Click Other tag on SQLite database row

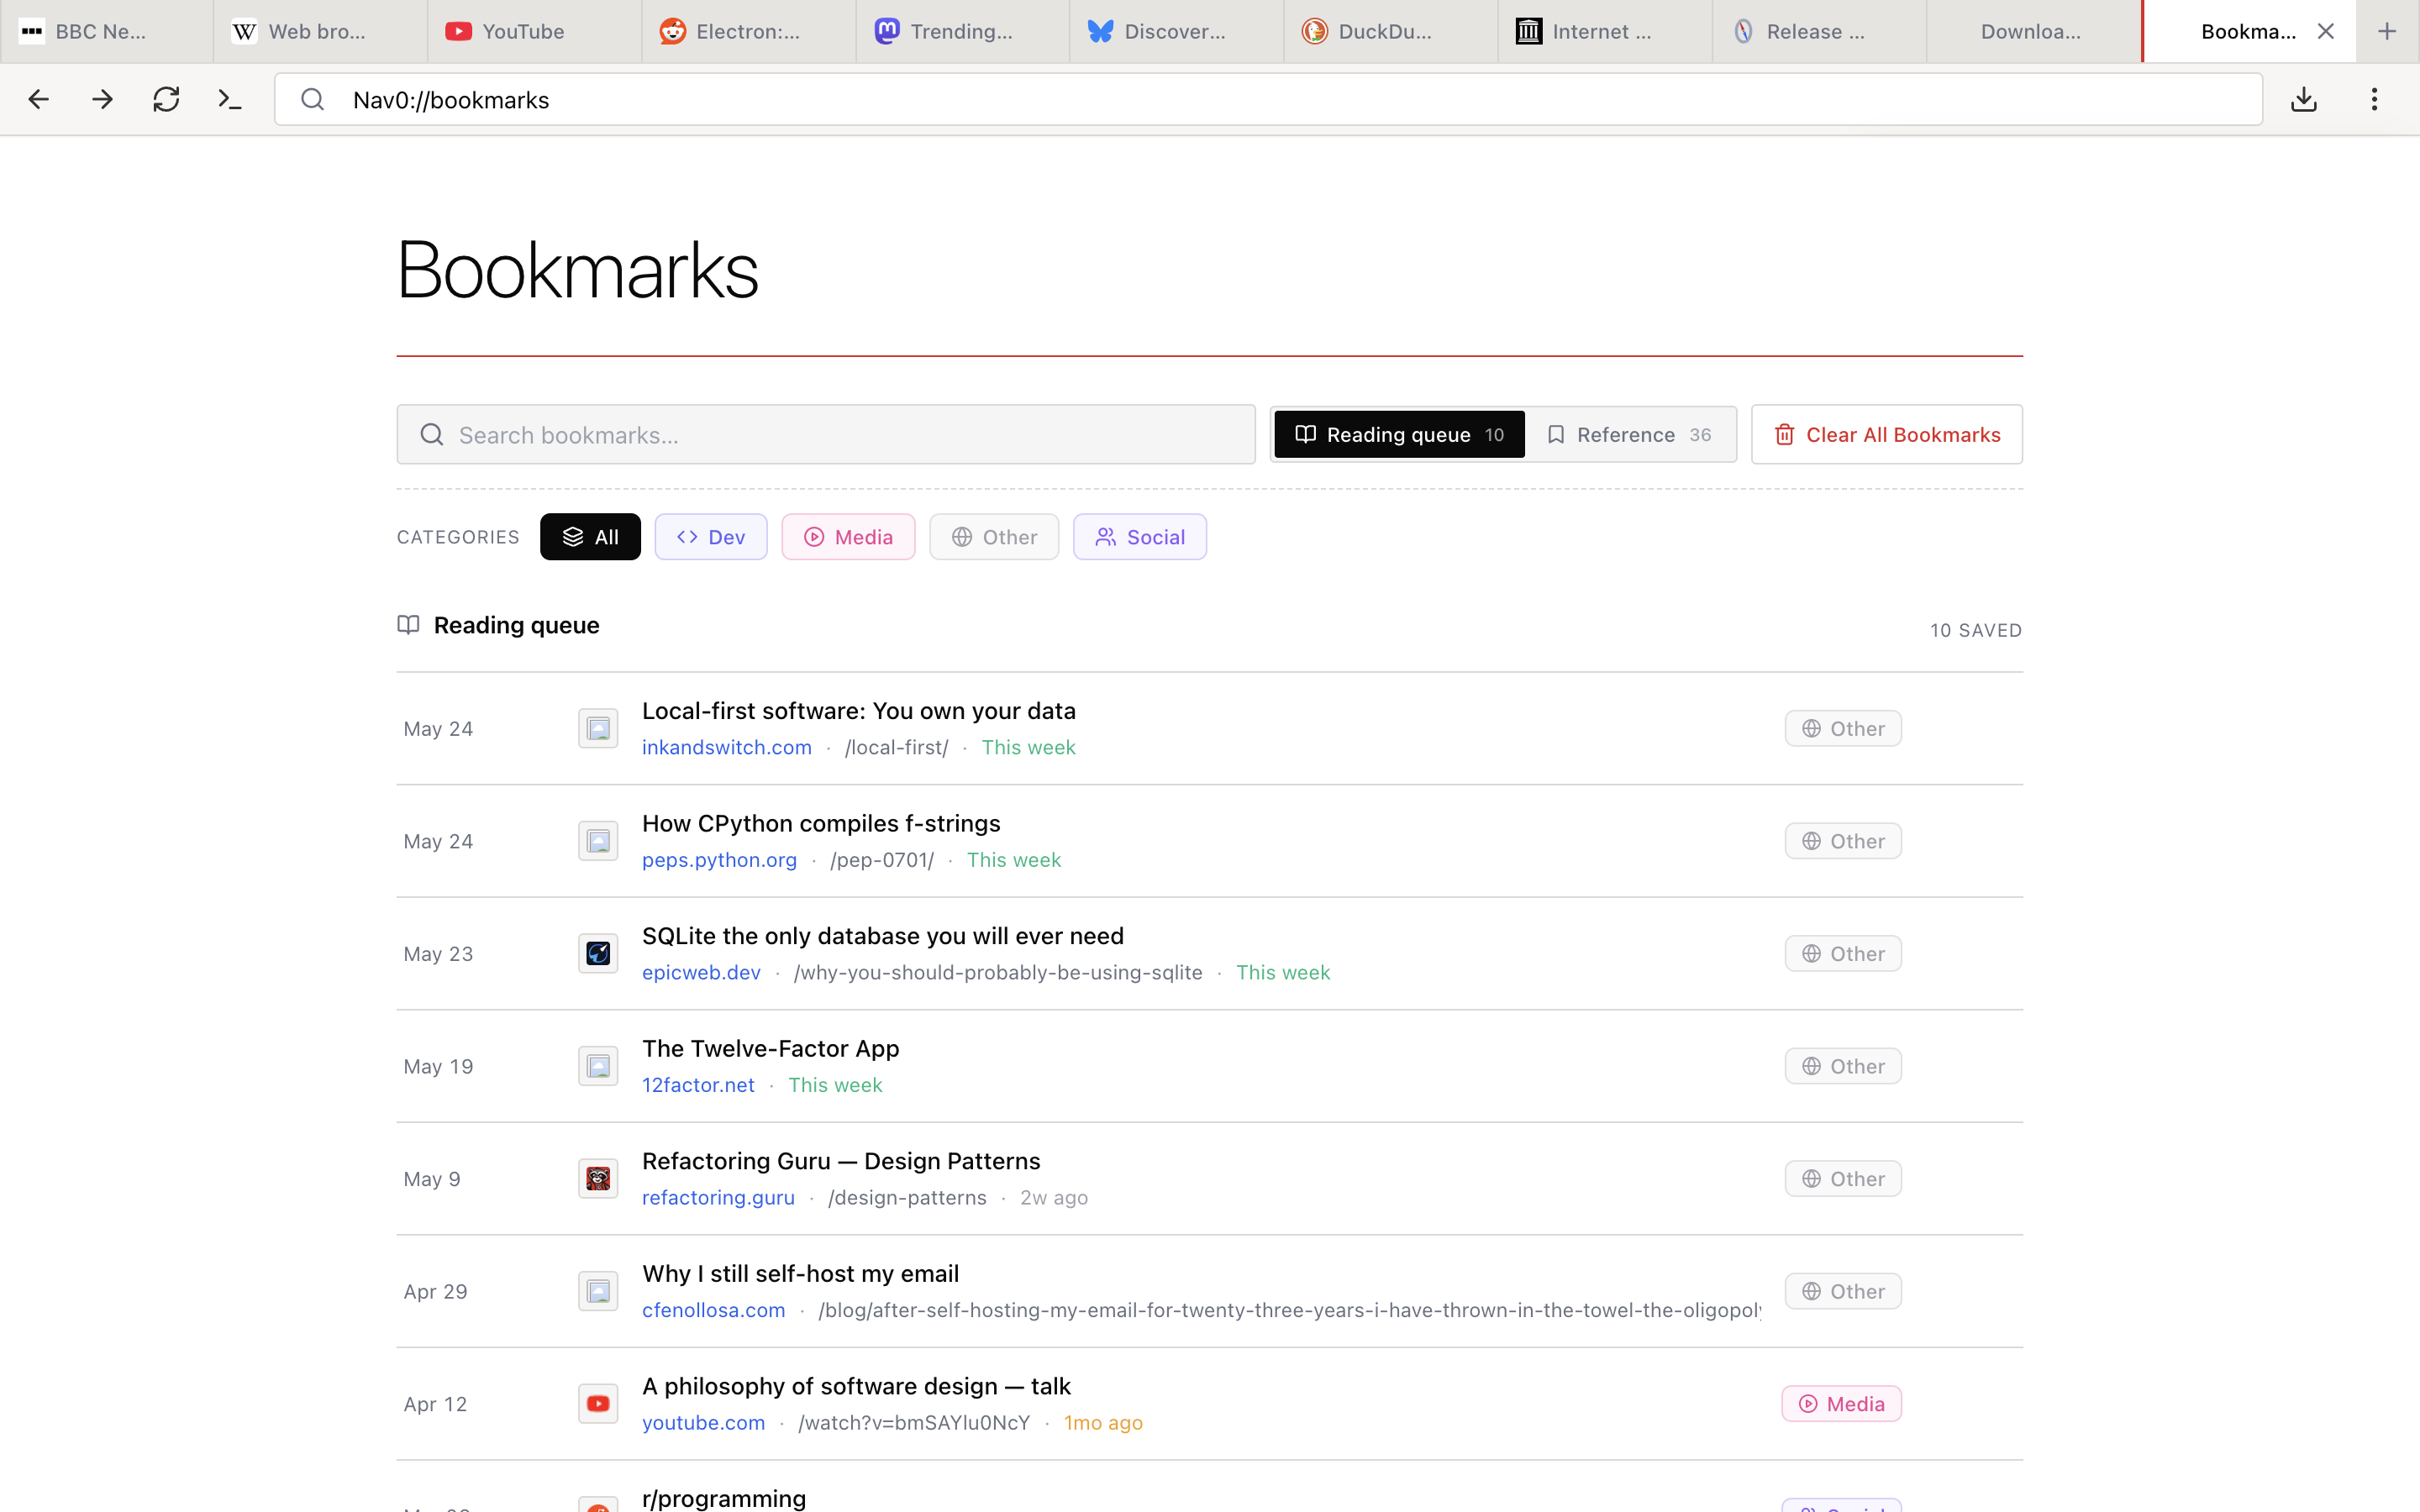pos(1842,953)
